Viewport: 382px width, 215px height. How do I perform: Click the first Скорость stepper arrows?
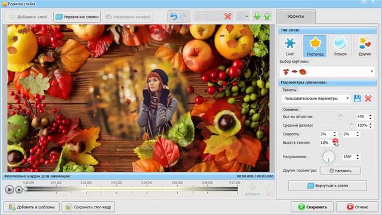point(335,134)
